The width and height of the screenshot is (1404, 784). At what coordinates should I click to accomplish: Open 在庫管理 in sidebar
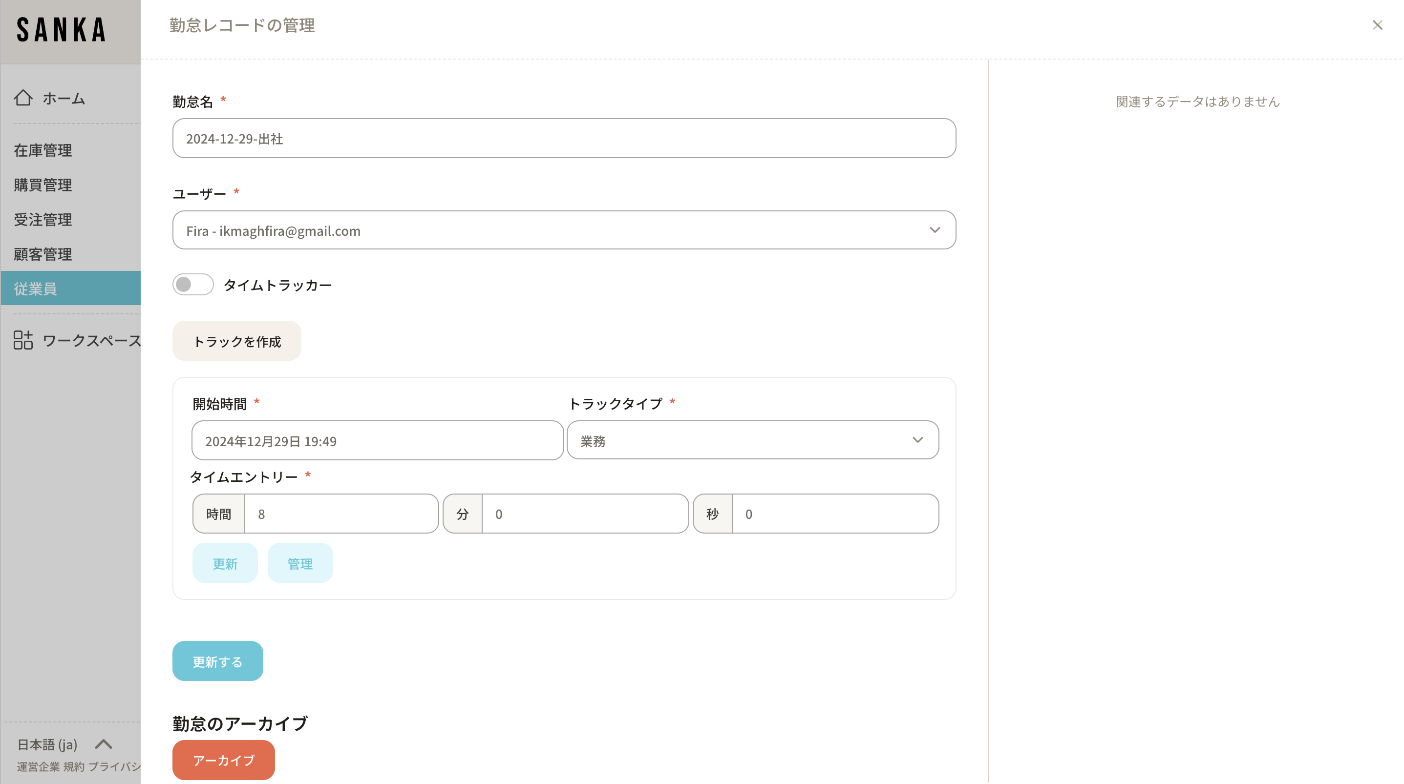tap(43, 150)
